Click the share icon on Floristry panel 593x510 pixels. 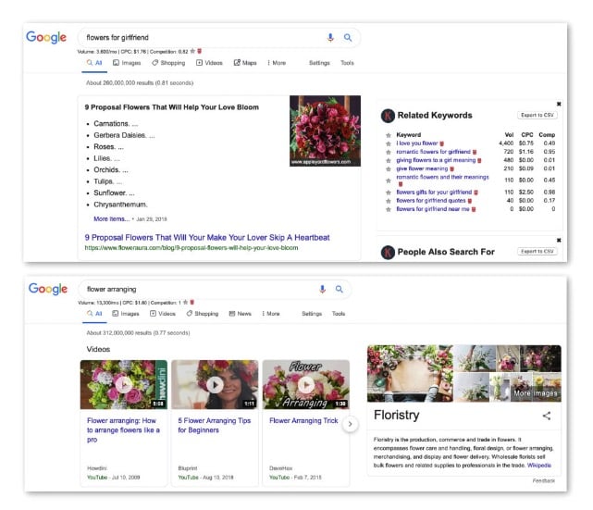pyautogui.click(x=546, y=416)
